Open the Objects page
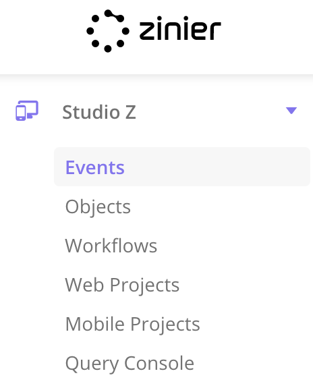 (x=98, y=207)
